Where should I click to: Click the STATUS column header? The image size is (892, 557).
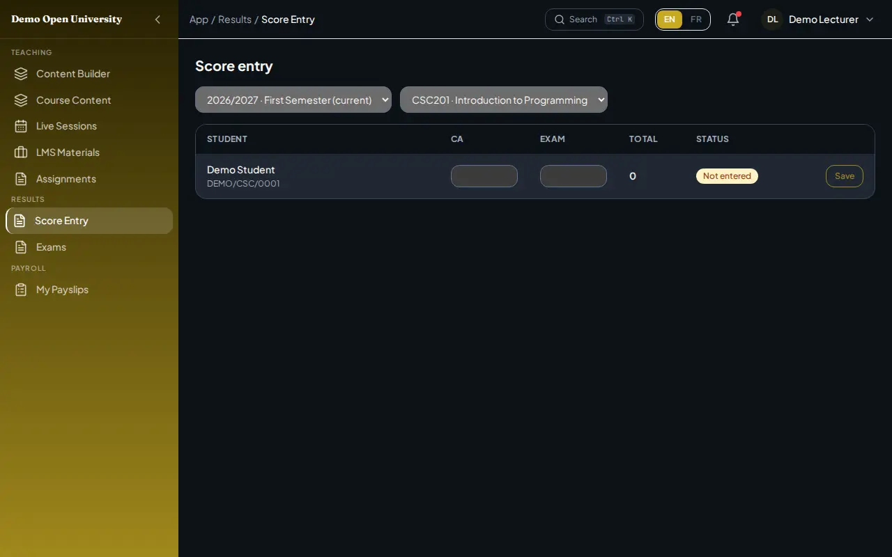(712, 139)
